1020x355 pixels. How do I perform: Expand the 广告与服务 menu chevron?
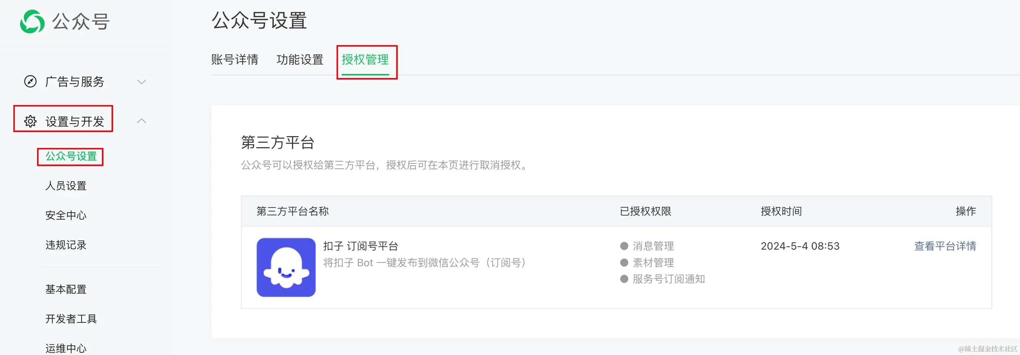coord(141,82)
